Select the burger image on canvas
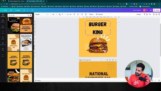Viewport: 161px width, 91px height. coord(98,45)
